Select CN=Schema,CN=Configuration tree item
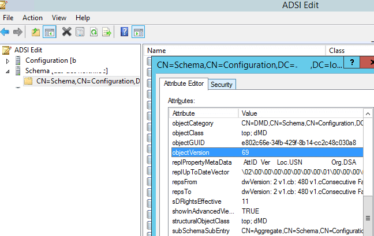The image size is (374, 236). 88,81
